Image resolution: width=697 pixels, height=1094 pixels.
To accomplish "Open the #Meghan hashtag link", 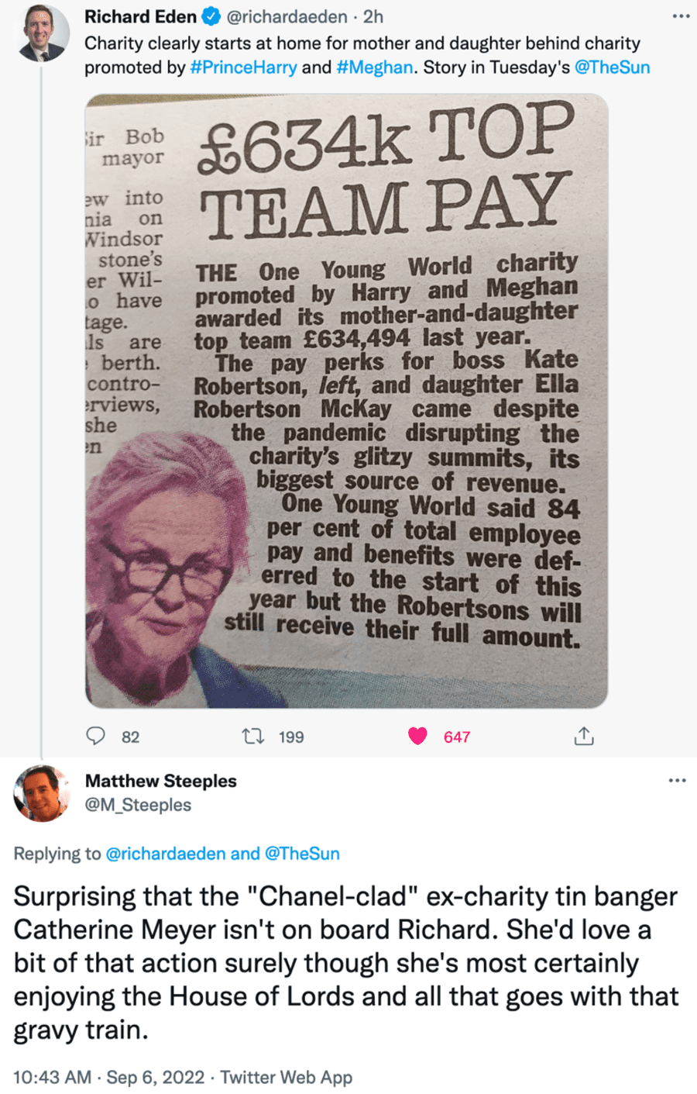I will pyautogui.click(x=375, y=67).
